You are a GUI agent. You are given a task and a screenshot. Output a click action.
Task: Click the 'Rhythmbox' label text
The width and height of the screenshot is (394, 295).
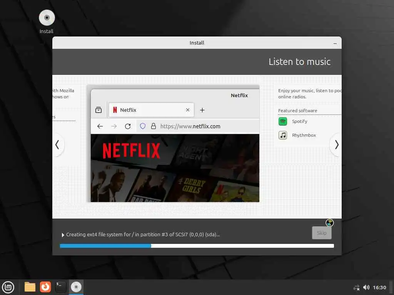304,135
